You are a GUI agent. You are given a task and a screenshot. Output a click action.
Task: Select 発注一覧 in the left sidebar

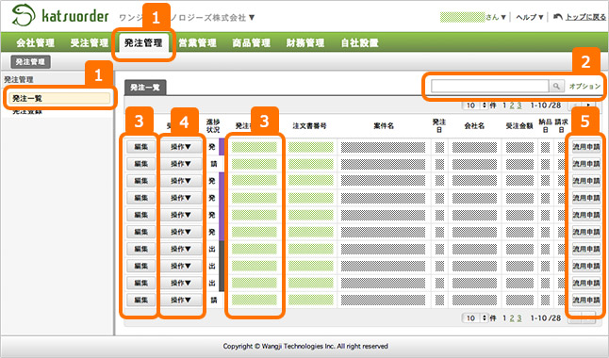click(x=59, y=98)
